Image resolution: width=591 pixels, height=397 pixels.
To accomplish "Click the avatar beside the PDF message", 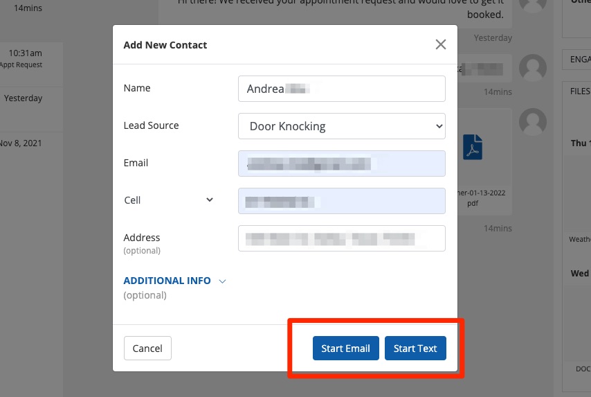I will click(x=533, y=122).
